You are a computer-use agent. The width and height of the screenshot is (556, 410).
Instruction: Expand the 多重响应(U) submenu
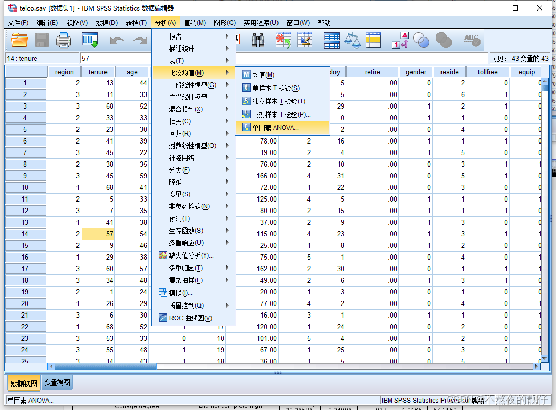point(194,243)
